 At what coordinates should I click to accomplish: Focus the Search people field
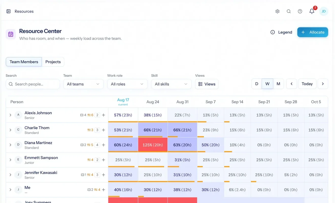point(33,84)
